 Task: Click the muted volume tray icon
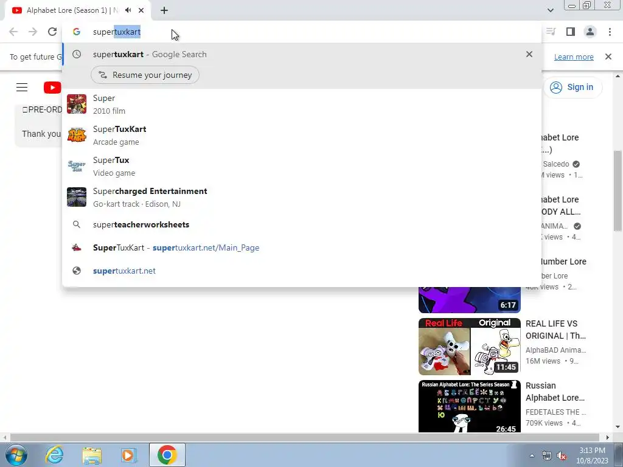coord(562,455)
